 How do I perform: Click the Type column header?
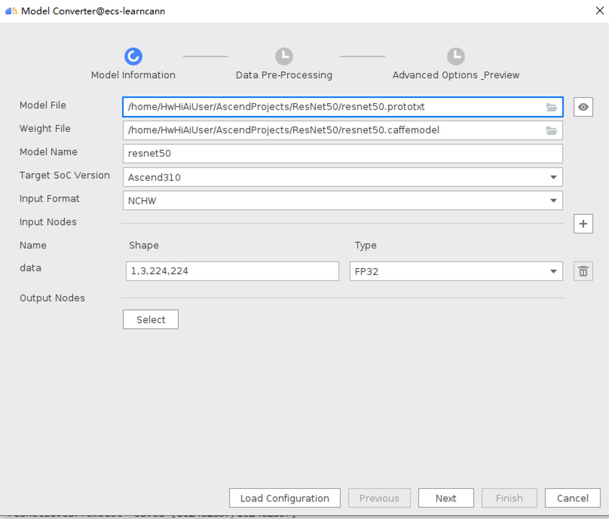coord(366,246)
